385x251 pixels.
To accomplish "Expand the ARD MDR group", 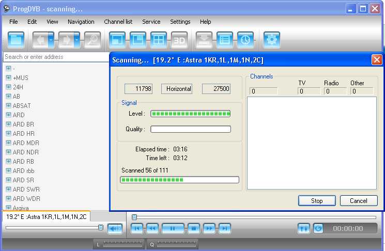I will pyautogui.click(x=8, y=143).
